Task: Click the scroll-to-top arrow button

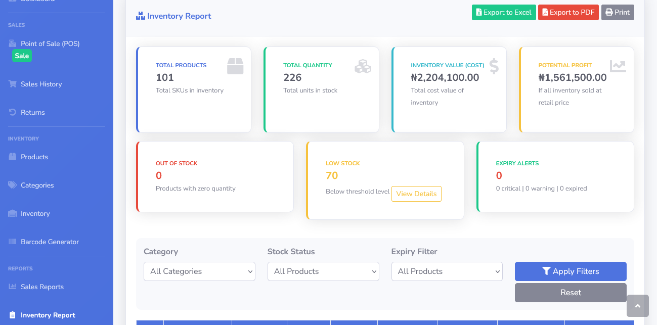Action: tap(637, 306)
